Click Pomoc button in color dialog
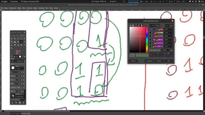205x115 pixels. [x=133, y=61]
